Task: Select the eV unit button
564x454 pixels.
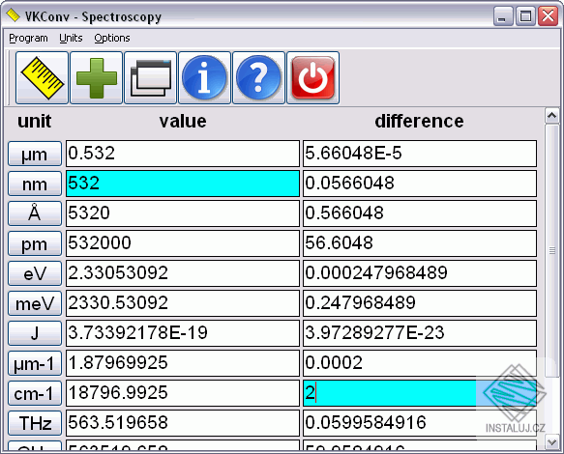Action: (x=35, y=273)
